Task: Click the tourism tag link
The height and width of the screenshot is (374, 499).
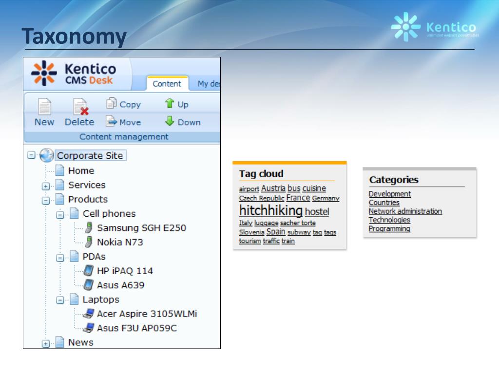Action: pos(250,241)
